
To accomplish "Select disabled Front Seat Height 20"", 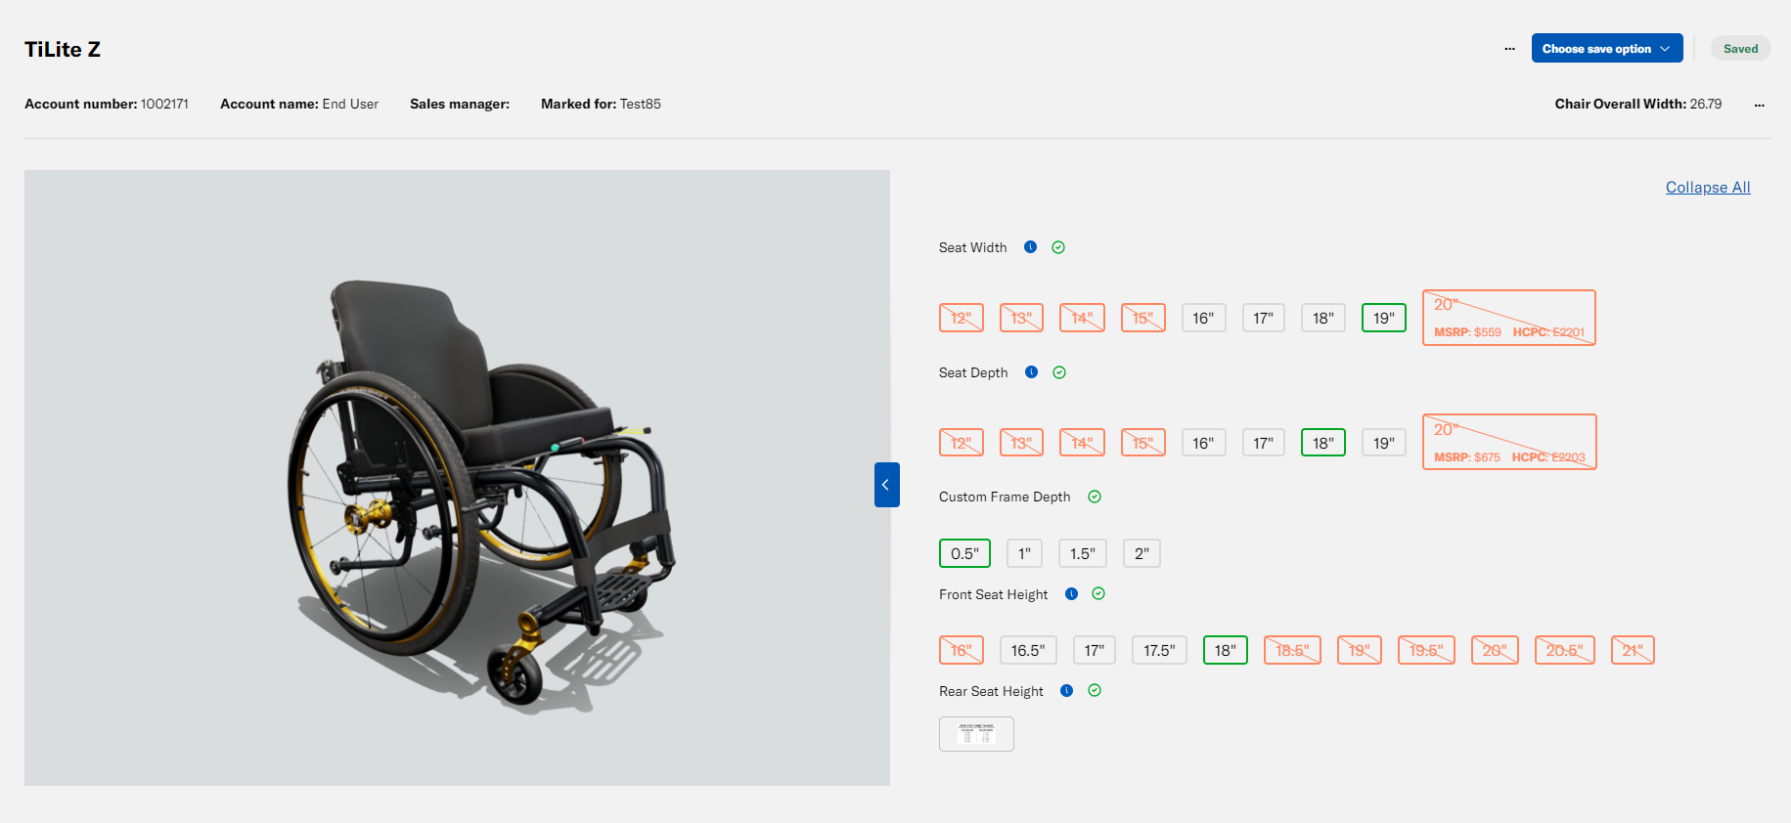I will click(x=1495, y=650).
